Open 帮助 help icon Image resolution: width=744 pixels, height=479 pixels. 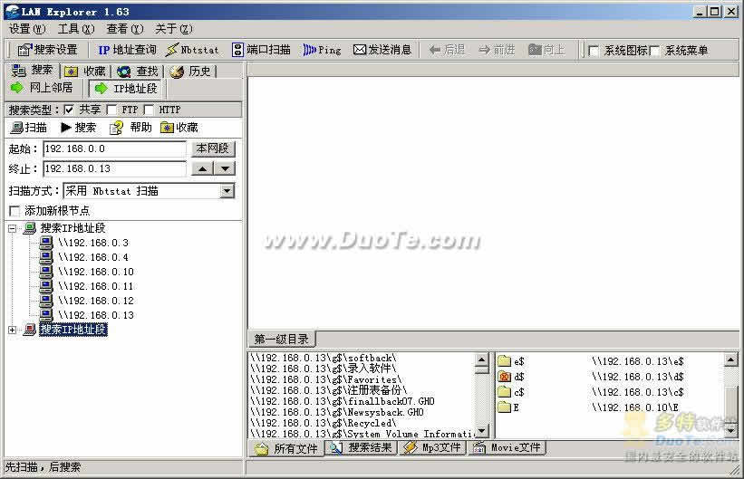[130, 128]
